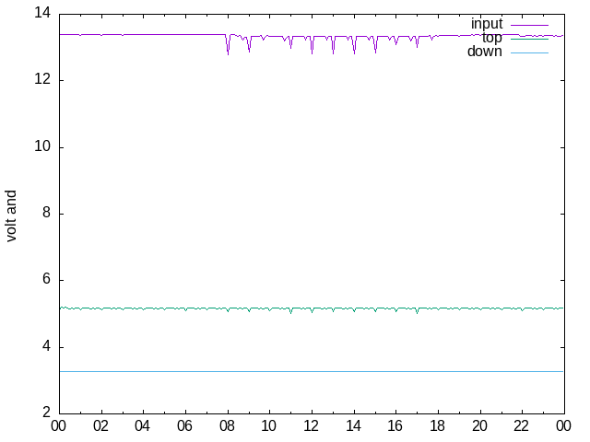Click the y-axis tick label 10
The height and width of the screenshot is (442, 590).
tap(41, 147)
